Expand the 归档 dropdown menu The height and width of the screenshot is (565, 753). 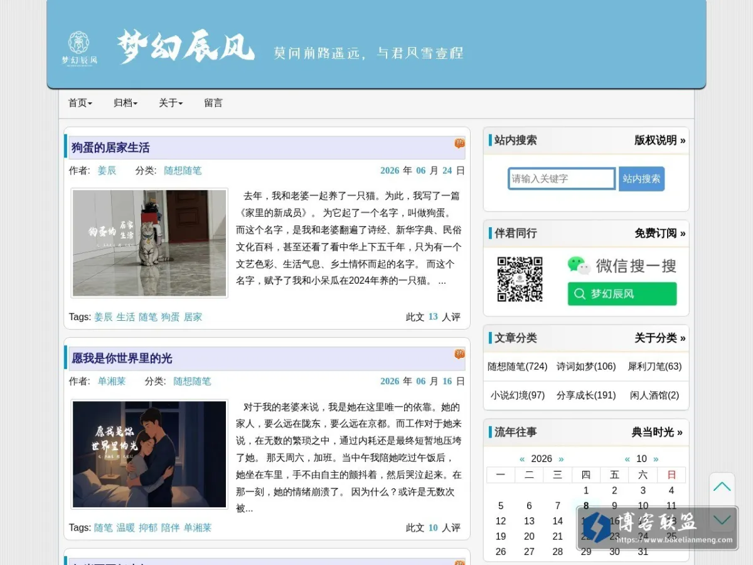pyautogui.click(x=125, y=103)
